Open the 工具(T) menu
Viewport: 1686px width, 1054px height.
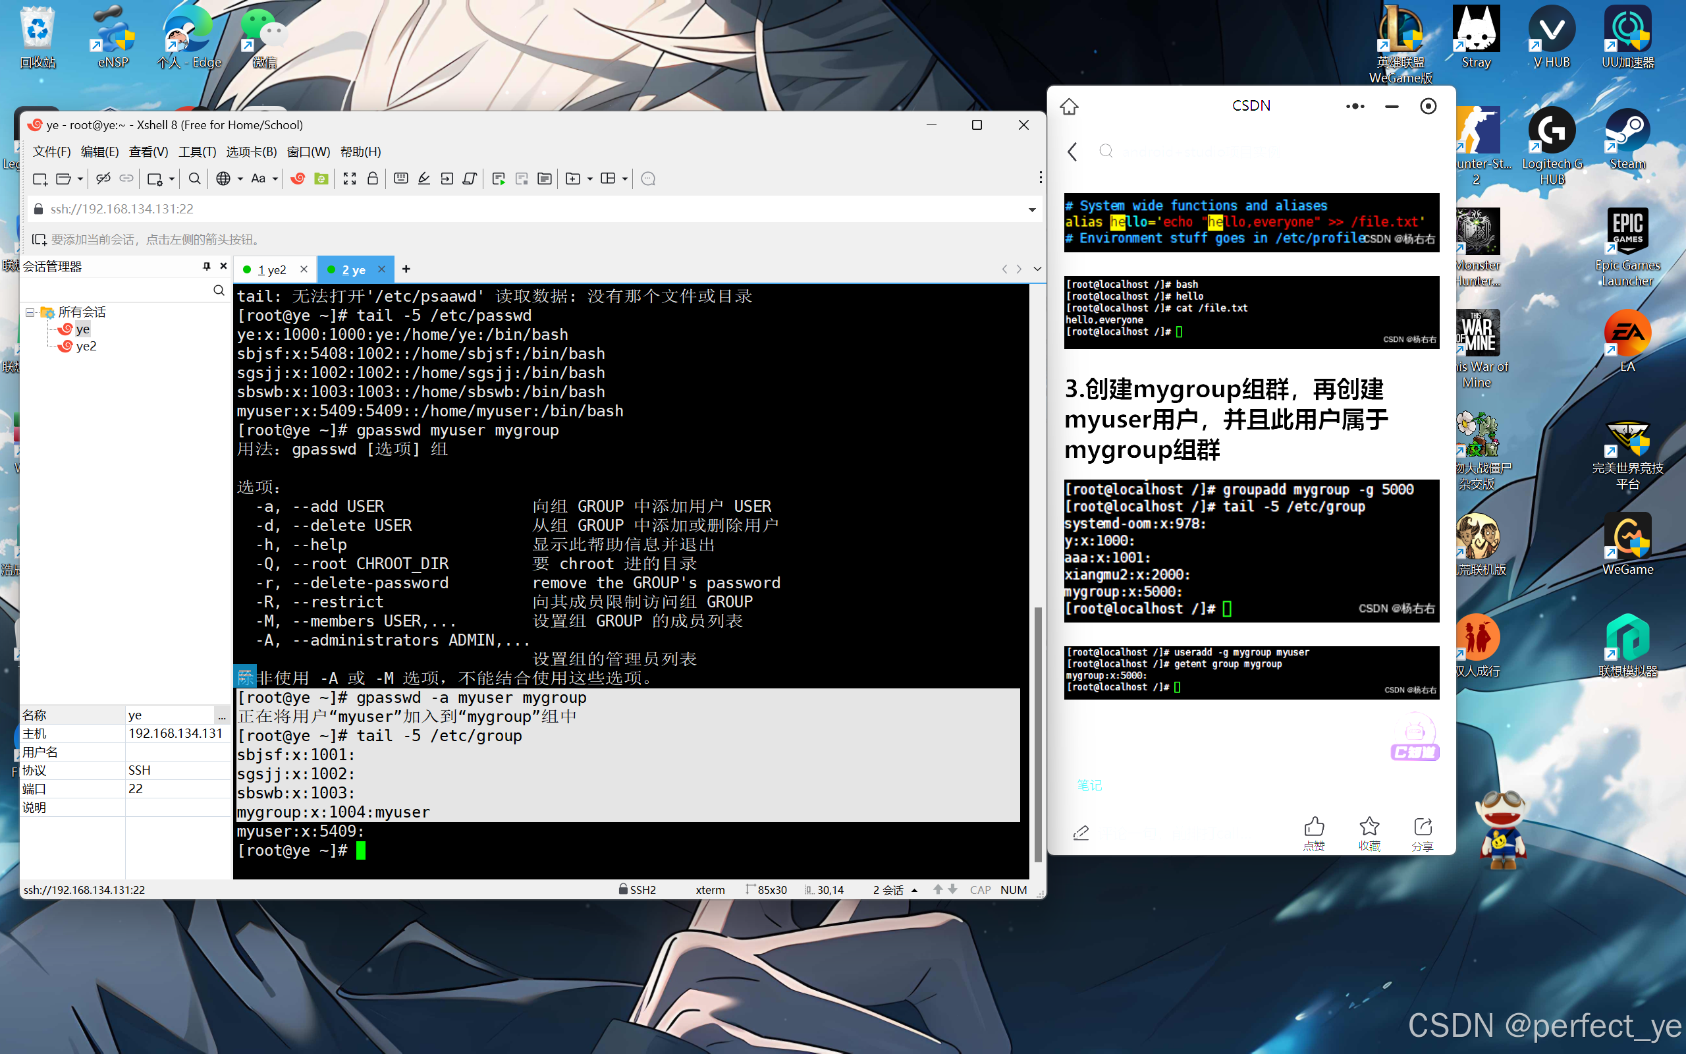coord(197,152)
